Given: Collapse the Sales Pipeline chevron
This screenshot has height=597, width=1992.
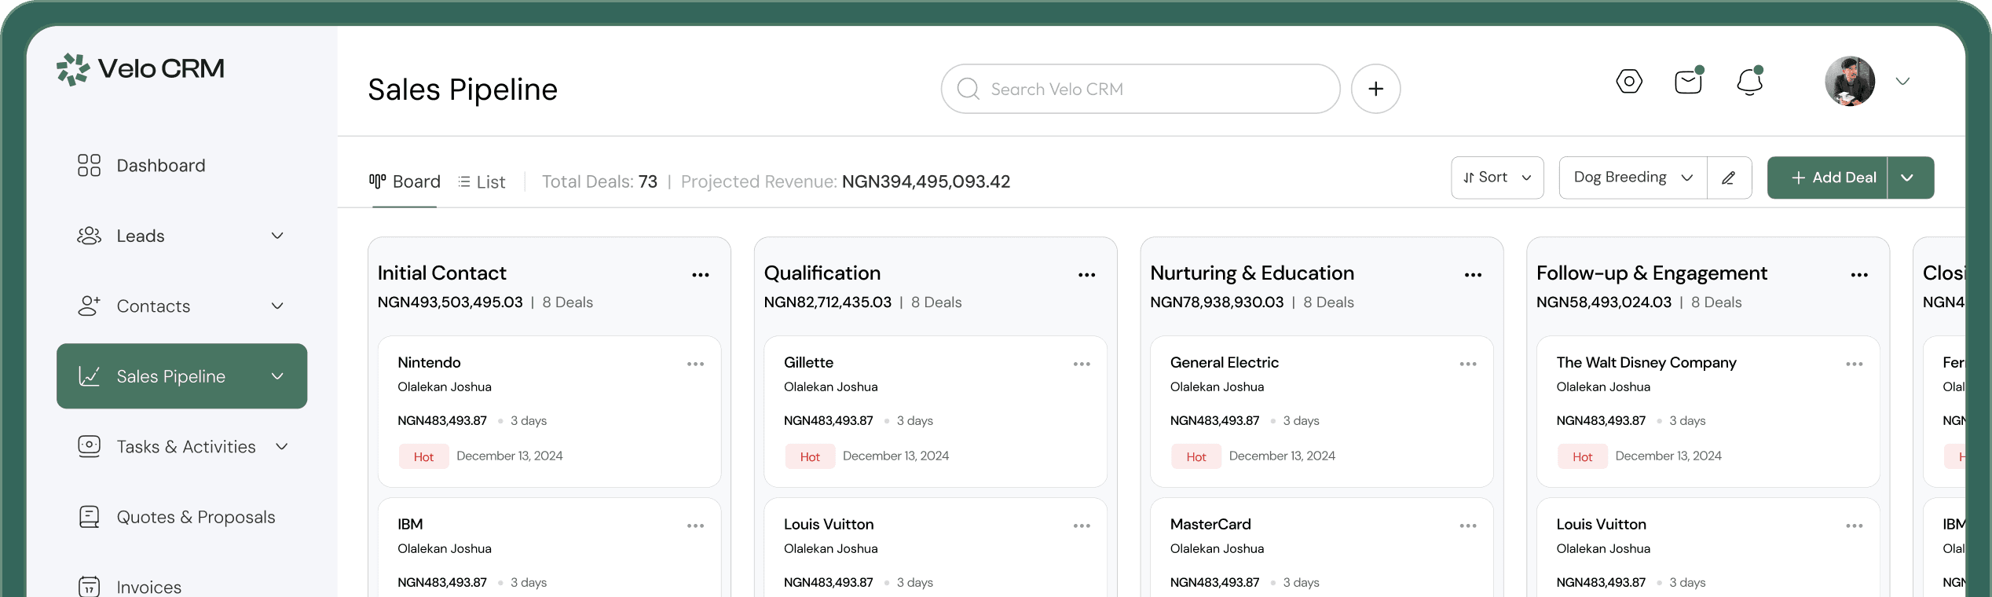Looking at the screenshot, I should click(x=277, y=376).
